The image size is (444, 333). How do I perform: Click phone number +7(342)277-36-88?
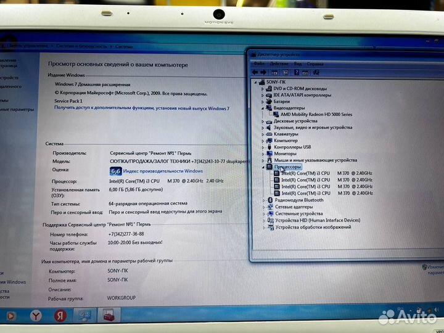(x=126, y=234)
